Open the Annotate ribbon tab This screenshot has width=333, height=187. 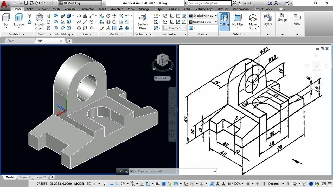117,9
